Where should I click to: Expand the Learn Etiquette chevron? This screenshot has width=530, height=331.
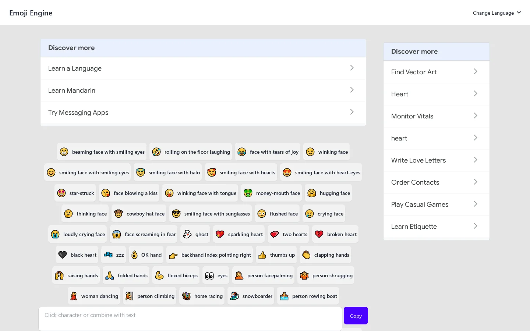coord(476,226)
